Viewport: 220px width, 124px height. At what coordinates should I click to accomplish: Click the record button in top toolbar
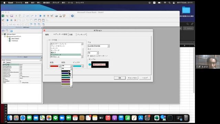pyautogui.click(x=48, y=16)
